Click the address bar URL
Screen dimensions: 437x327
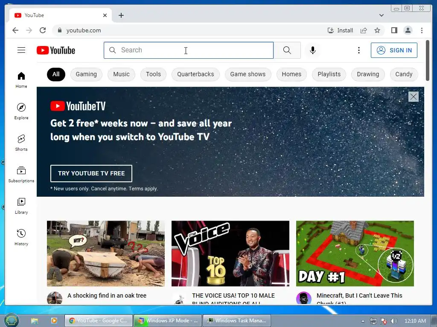pos(84,30)
